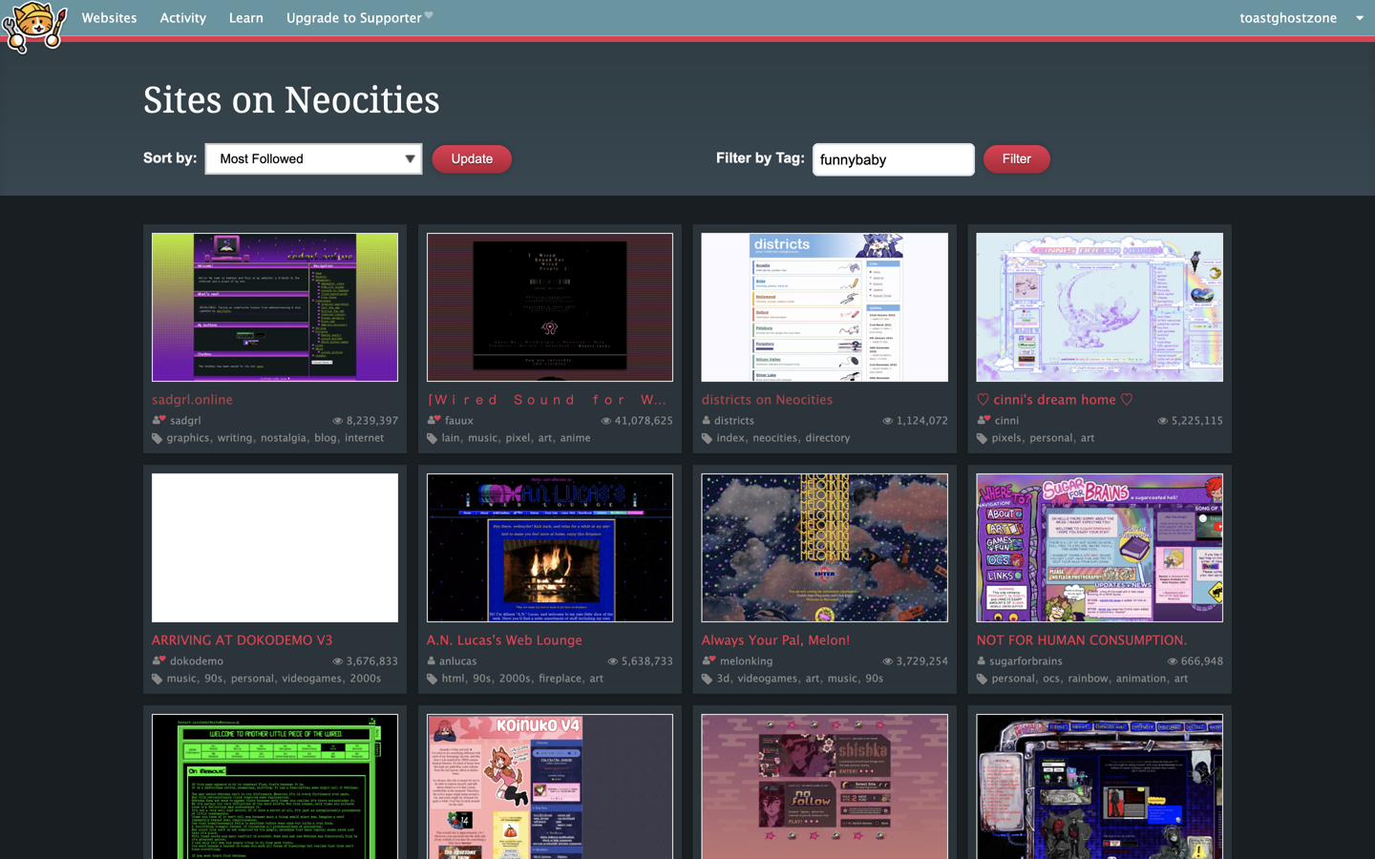Open the blank Dokodemo site thumbnail
The image size is (1375, 859).
(275, 548)
